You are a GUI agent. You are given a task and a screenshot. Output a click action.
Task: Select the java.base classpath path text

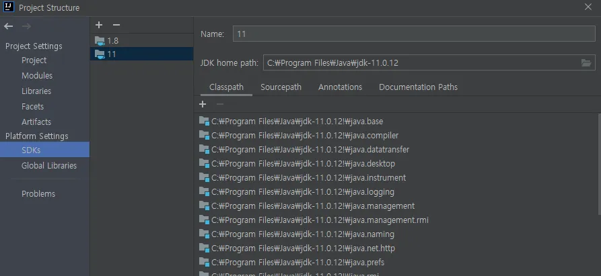tap(297, 121)
